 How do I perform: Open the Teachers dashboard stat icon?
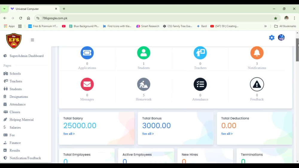point(200,53)
